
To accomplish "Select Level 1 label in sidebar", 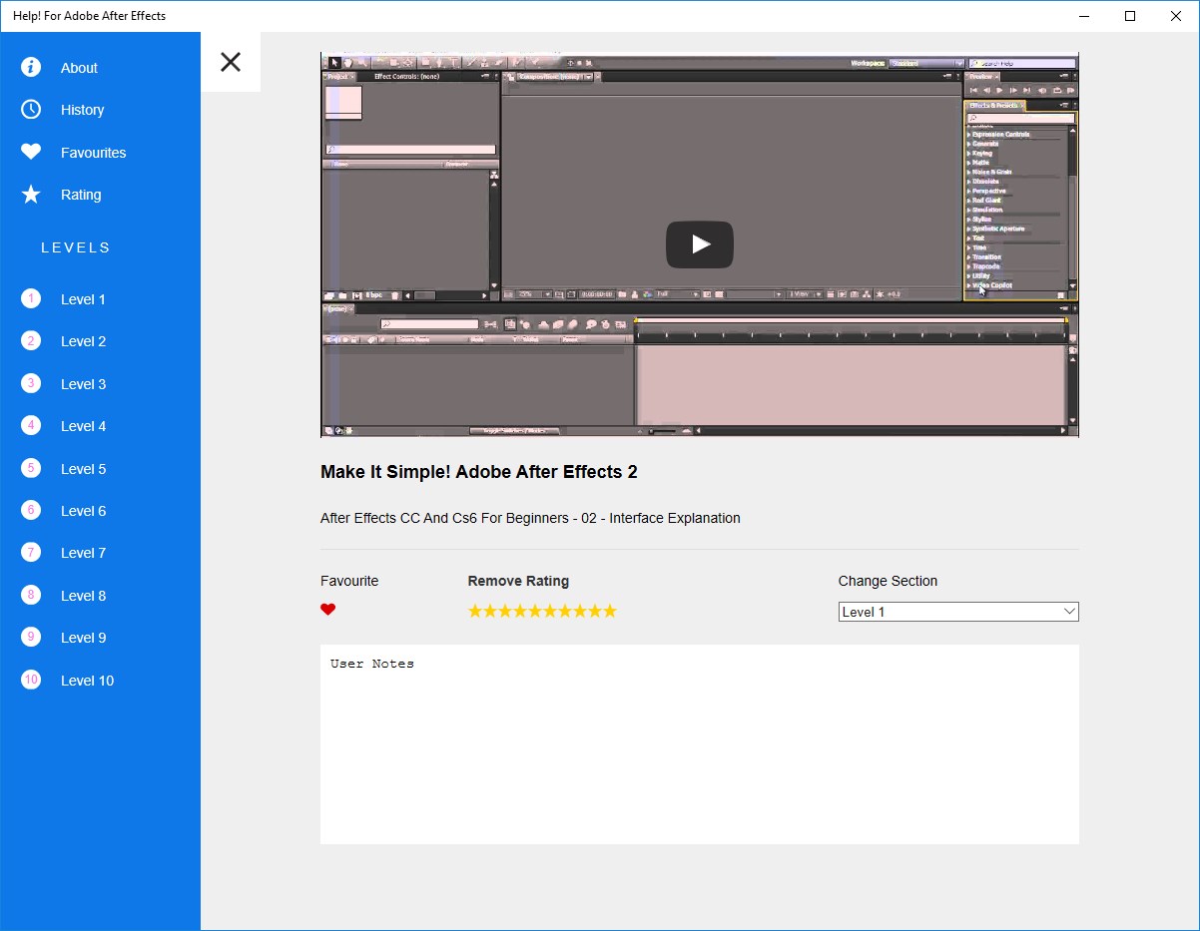I will (83, 299).
